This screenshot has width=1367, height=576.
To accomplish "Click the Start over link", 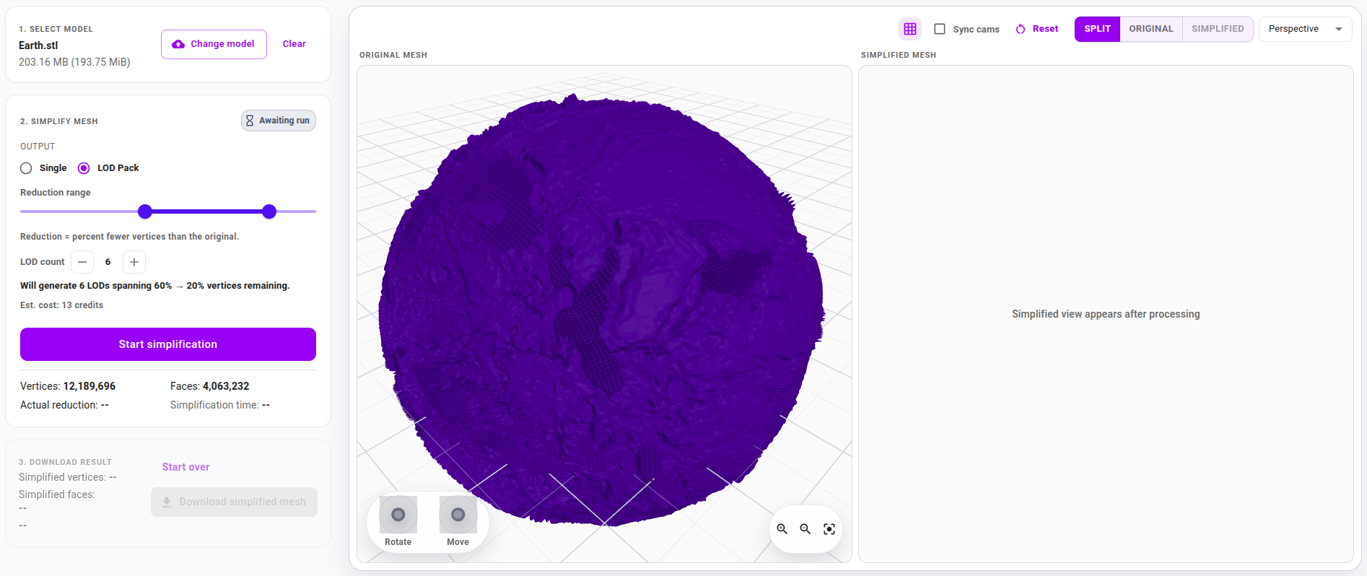I will pyautogui.click(x=185, y=467).
